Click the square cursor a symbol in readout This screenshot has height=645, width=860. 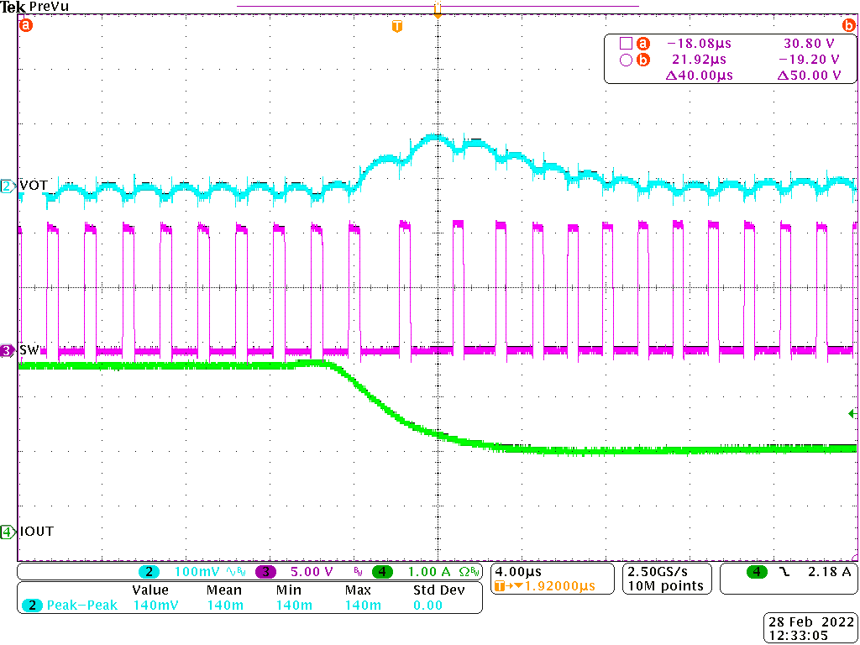[x=625, y=44]
